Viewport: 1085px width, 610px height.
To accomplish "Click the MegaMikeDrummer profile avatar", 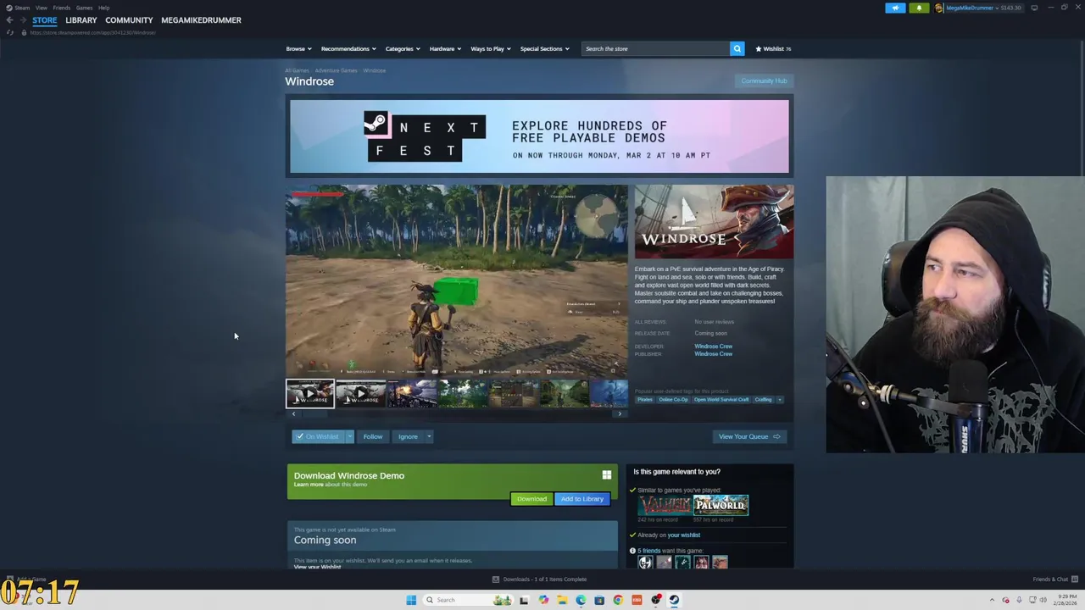I will point(939,8).
